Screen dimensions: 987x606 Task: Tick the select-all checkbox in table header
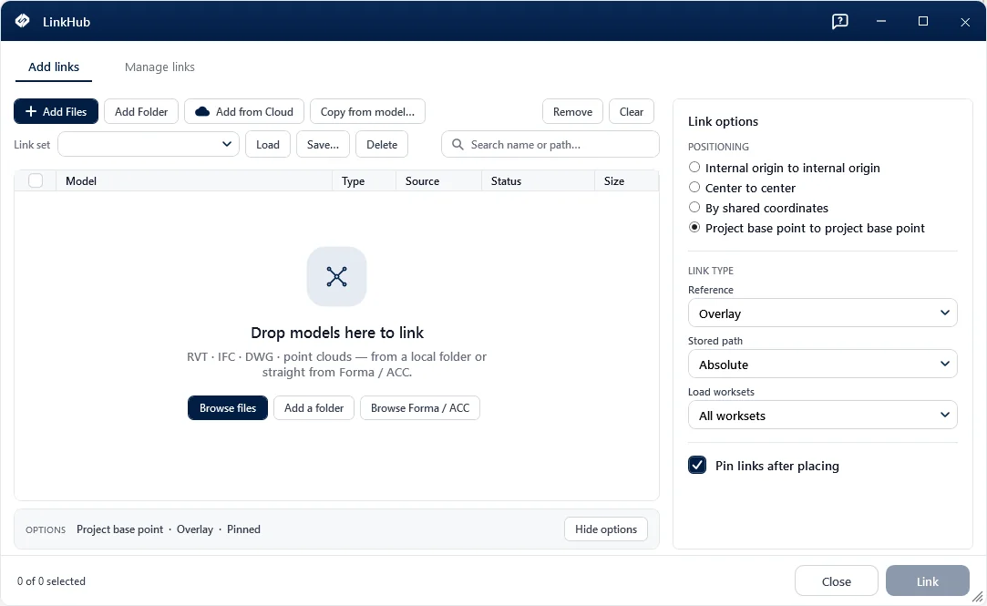(36, 180)
